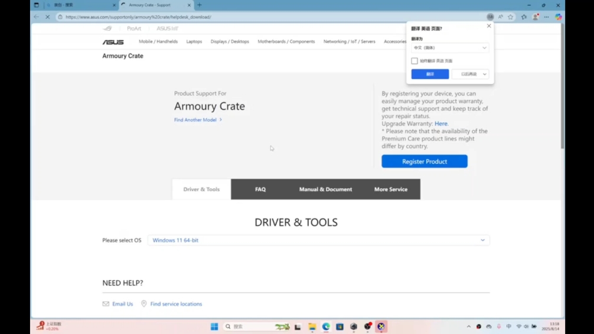This screenshot has width=594, height=334.
Task: Click the browser address bar URL
Action: (x=138, y=17)
